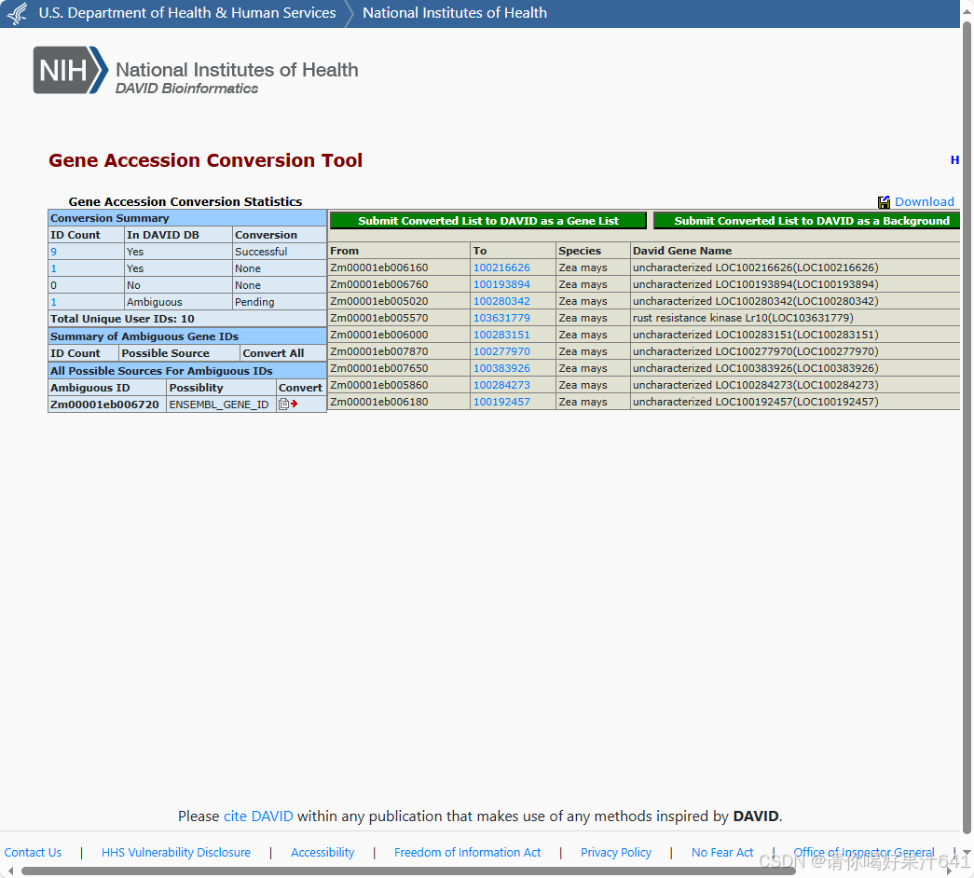Click the HHS eagle logo icon
Screen dimensions: 974x878
pos(18,13)
